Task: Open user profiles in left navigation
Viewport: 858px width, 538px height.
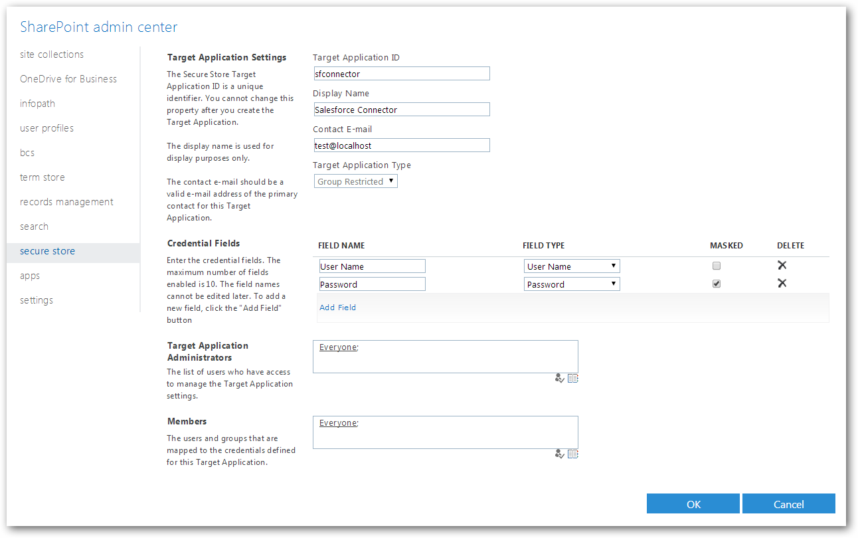Action: (46, 128)
